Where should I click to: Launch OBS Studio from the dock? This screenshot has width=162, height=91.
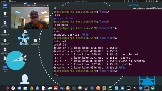click(74, 88)
